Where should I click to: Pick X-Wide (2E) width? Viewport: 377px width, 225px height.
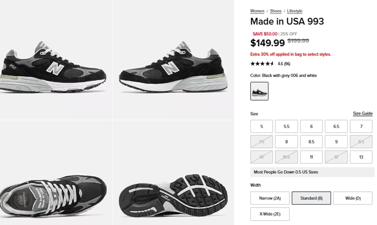[x=270, y=214]
